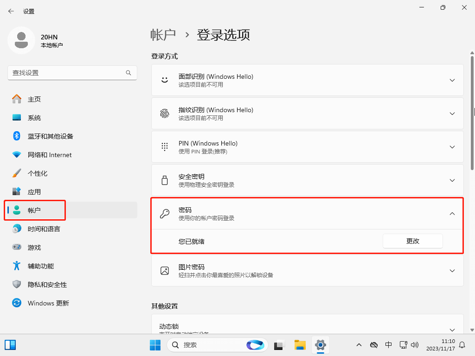Click the fingerprint recognition icon

point(165,114)
